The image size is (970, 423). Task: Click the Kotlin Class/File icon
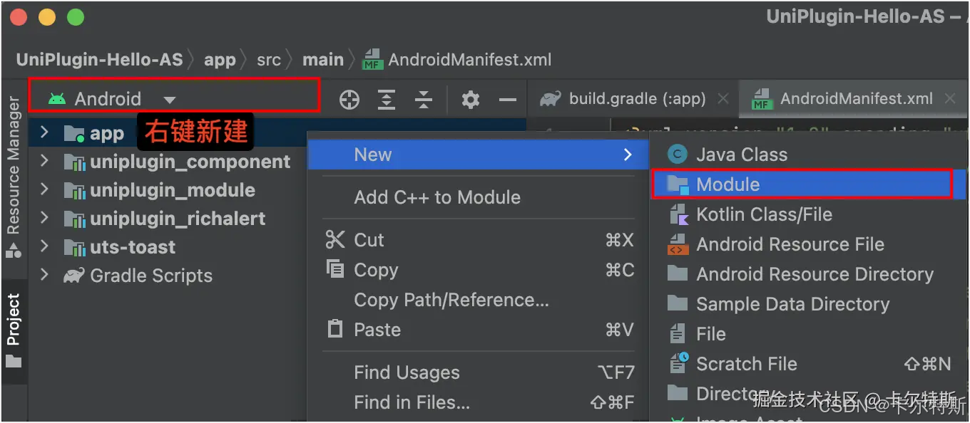677,214
